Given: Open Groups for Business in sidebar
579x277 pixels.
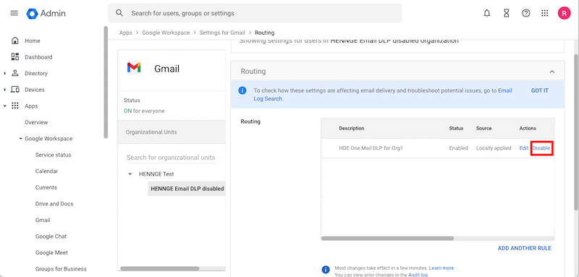Looking at the screenshot, I should click(61, 269).
